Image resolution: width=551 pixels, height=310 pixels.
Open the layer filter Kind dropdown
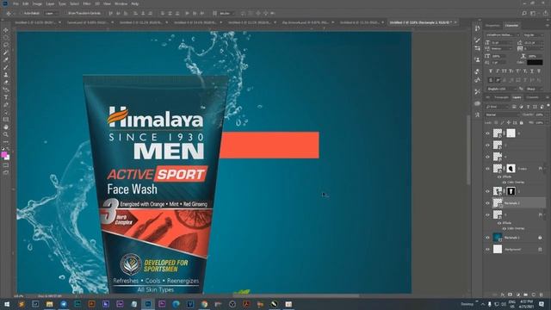[x=497, y=107]
